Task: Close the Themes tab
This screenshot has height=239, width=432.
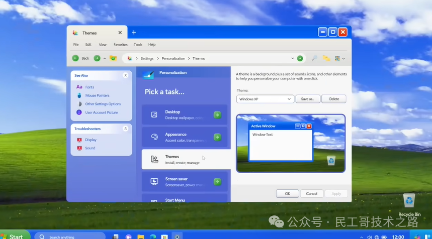Action: [120, 33]
